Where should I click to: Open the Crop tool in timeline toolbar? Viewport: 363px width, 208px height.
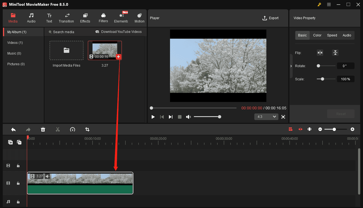pos(87,129)
